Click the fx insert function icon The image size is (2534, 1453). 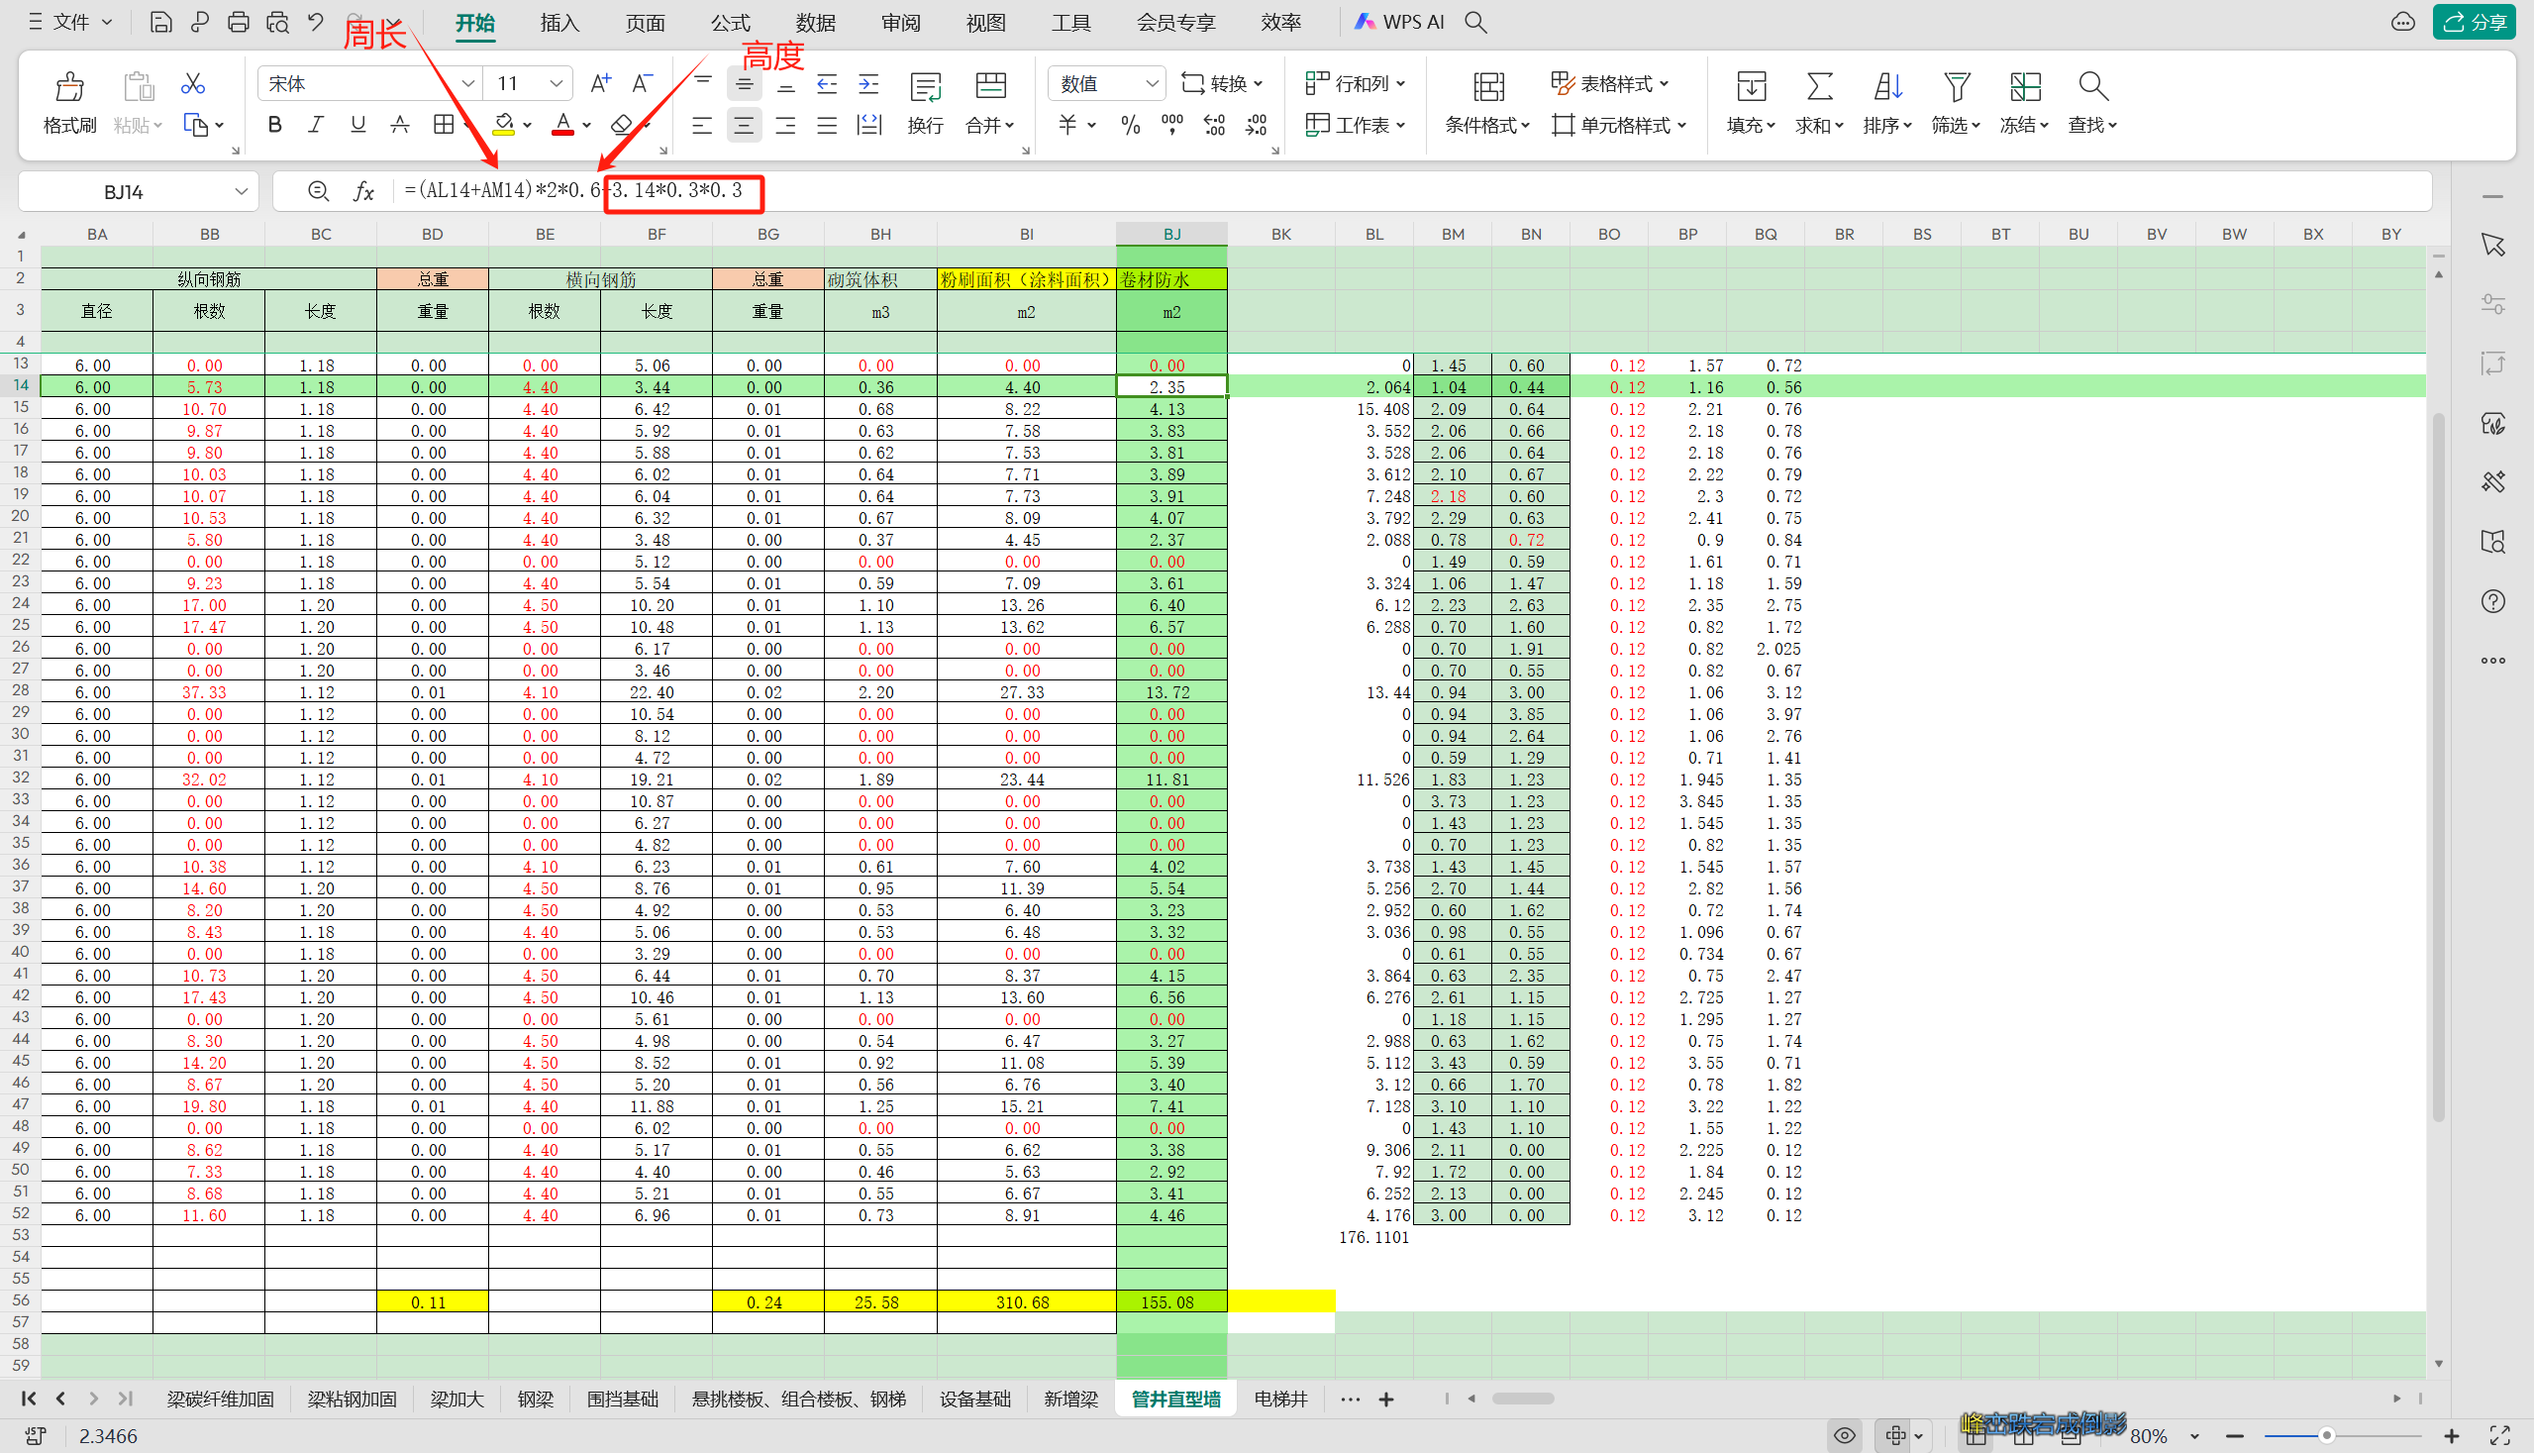[x=364, y=191]
